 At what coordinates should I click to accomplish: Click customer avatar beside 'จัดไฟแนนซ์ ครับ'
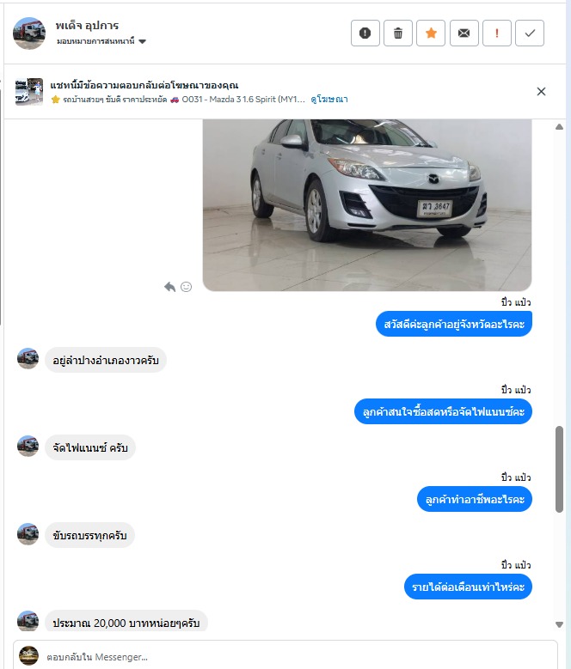pos(28,446)
